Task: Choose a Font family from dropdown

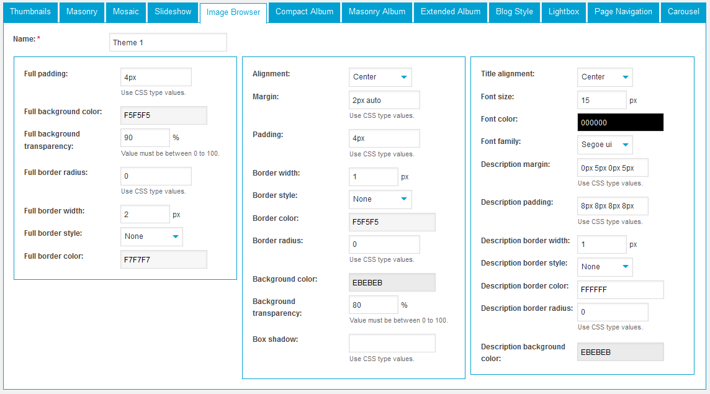Action: click(x=604, y=145)
